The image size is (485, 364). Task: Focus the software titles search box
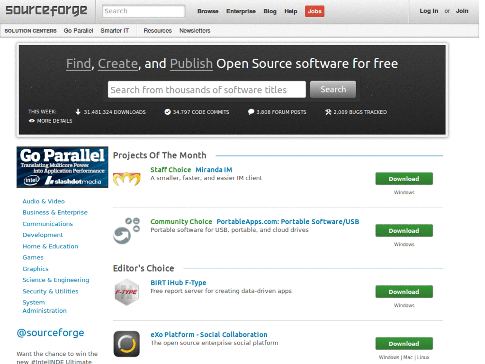pos(207,90)
